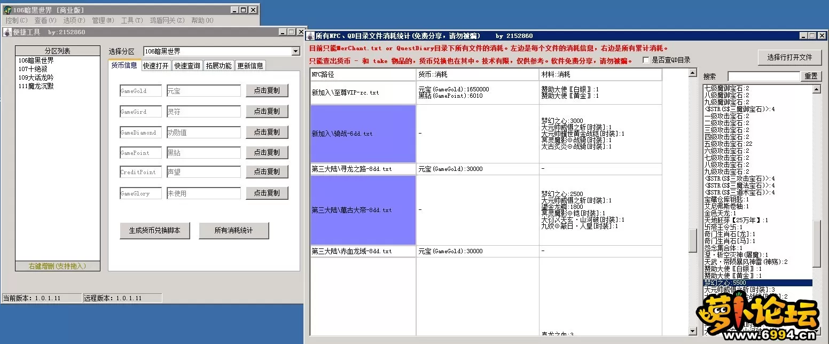Click 点击复制 in the GameGlory row

click(x=267, y=193)
